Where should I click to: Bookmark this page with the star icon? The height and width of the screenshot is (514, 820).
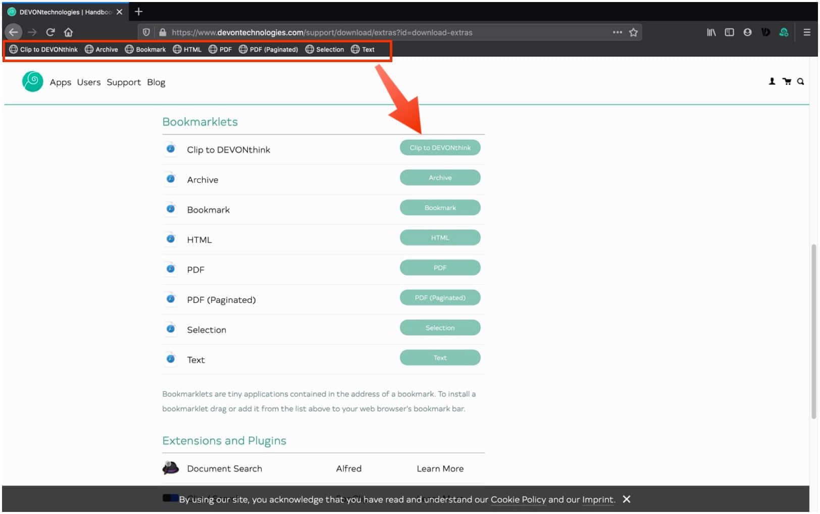633,32
